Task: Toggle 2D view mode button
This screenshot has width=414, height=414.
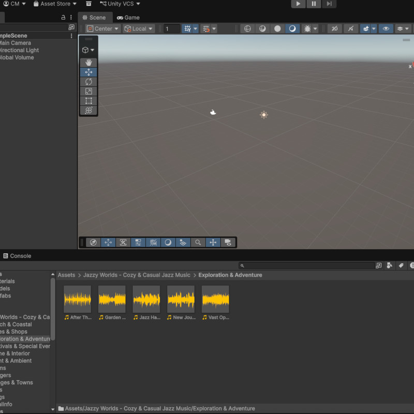Action: click(334, 28)
